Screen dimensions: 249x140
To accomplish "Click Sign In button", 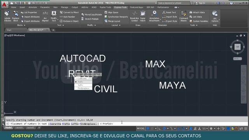I will 200,3.
